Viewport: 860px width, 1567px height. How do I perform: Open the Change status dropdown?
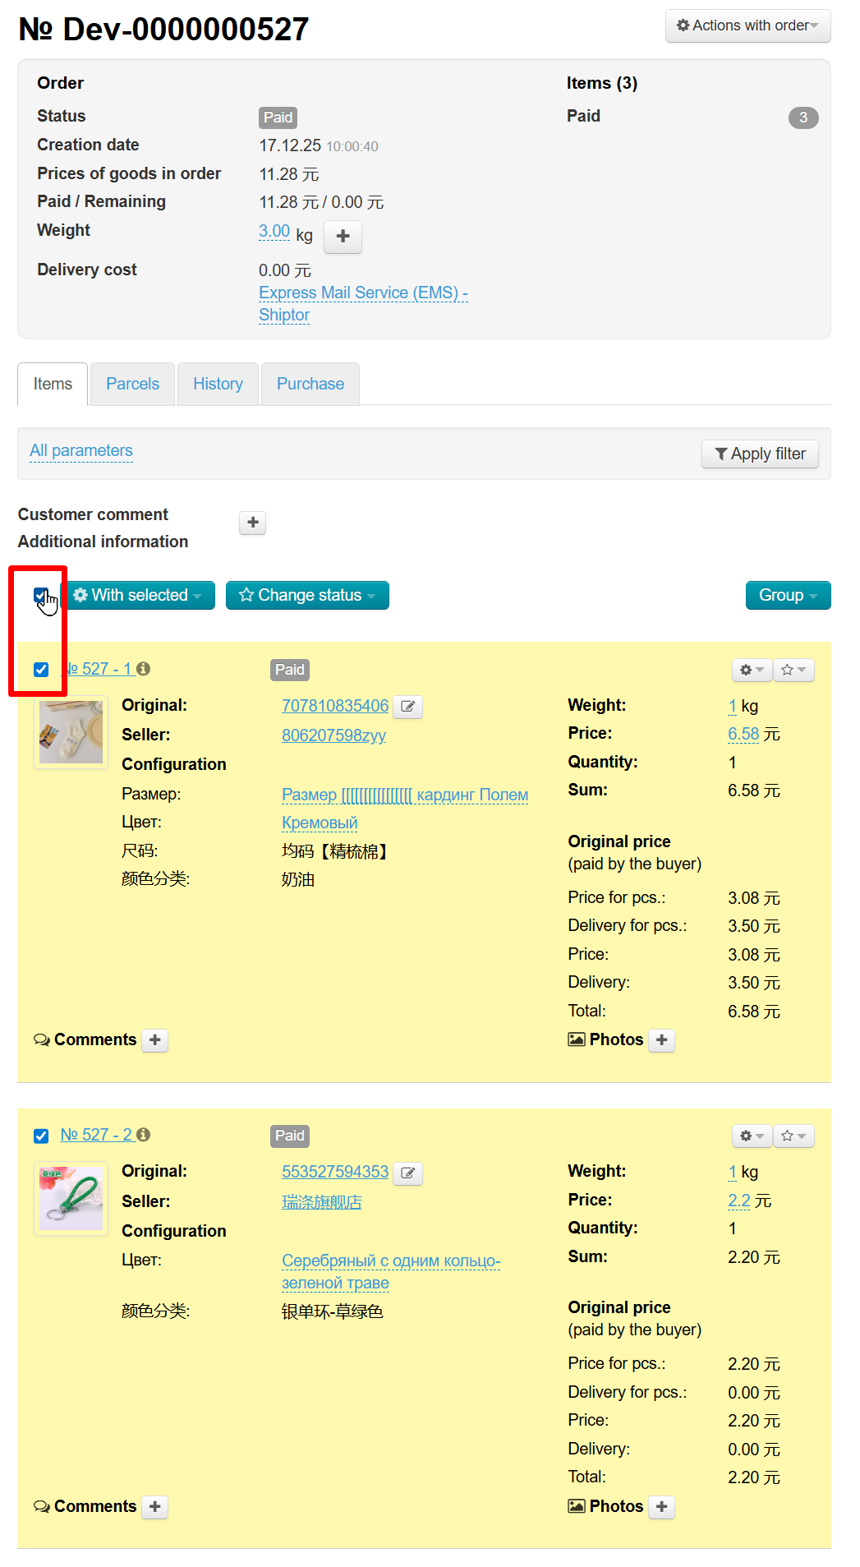[307, 596]
